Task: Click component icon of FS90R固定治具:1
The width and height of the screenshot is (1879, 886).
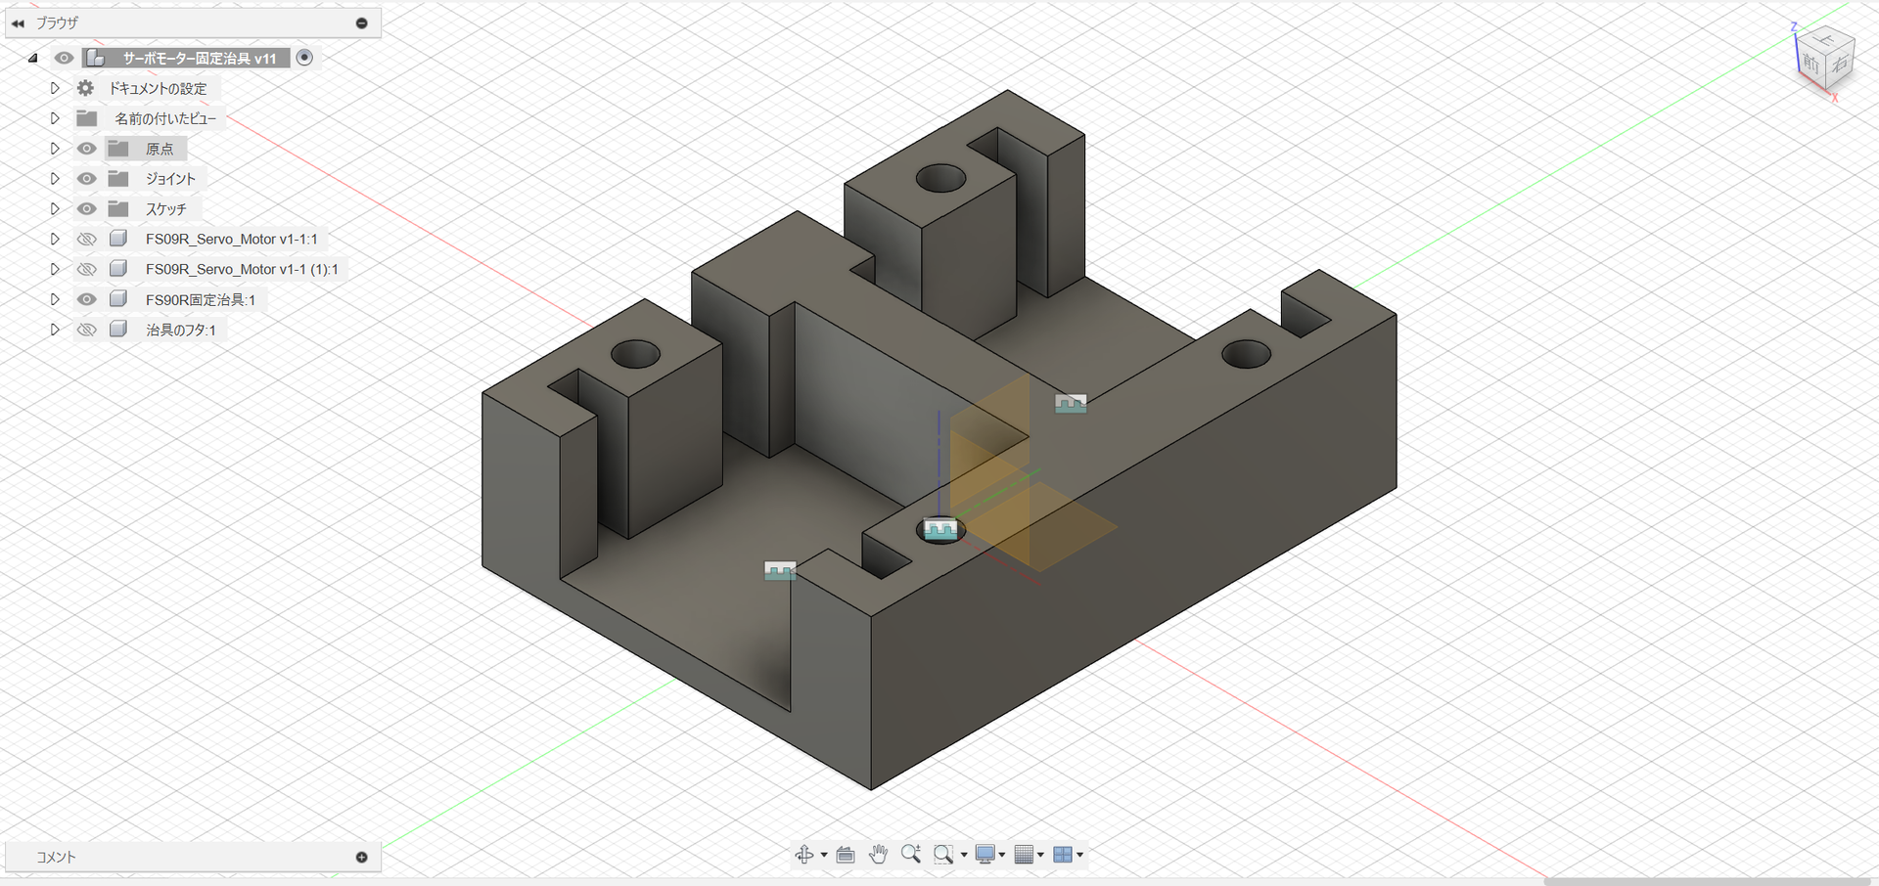Action: click(x=118, y=299)
